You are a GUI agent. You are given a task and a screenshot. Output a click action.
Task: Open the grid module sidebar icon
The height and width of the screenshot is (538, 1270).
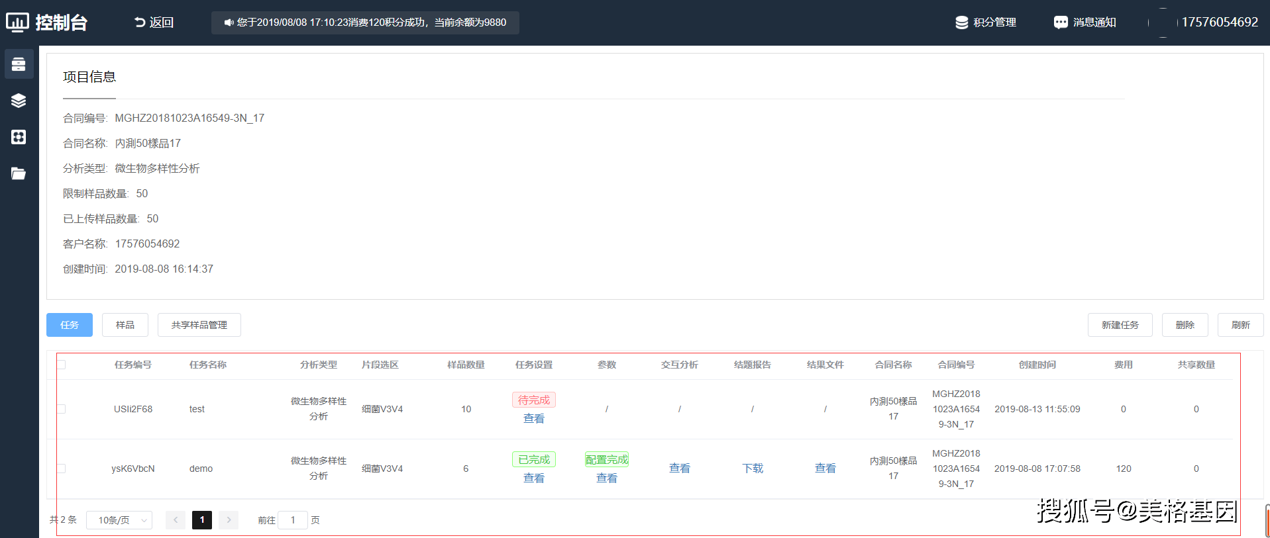point(19,137)
